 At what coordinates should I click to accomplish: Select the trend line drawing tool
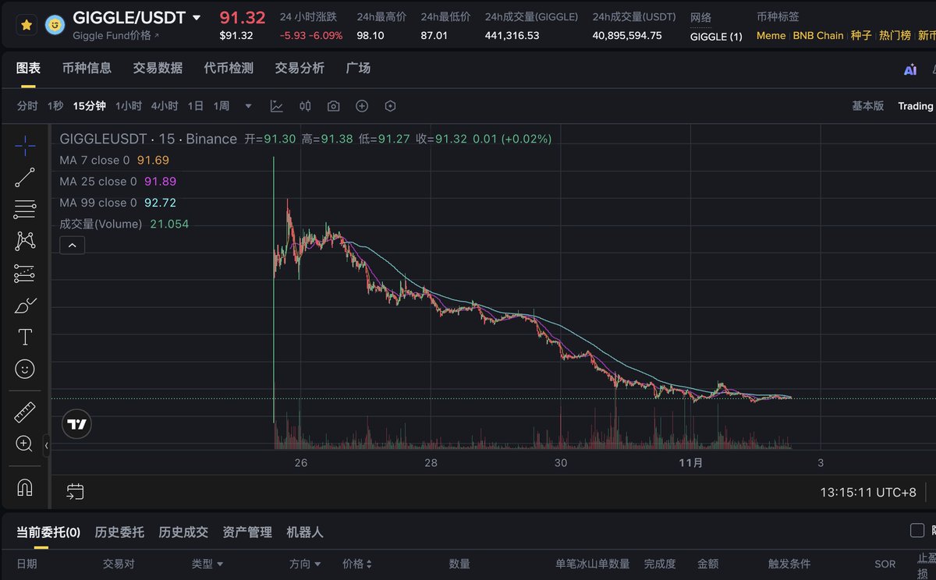[25, 178]
